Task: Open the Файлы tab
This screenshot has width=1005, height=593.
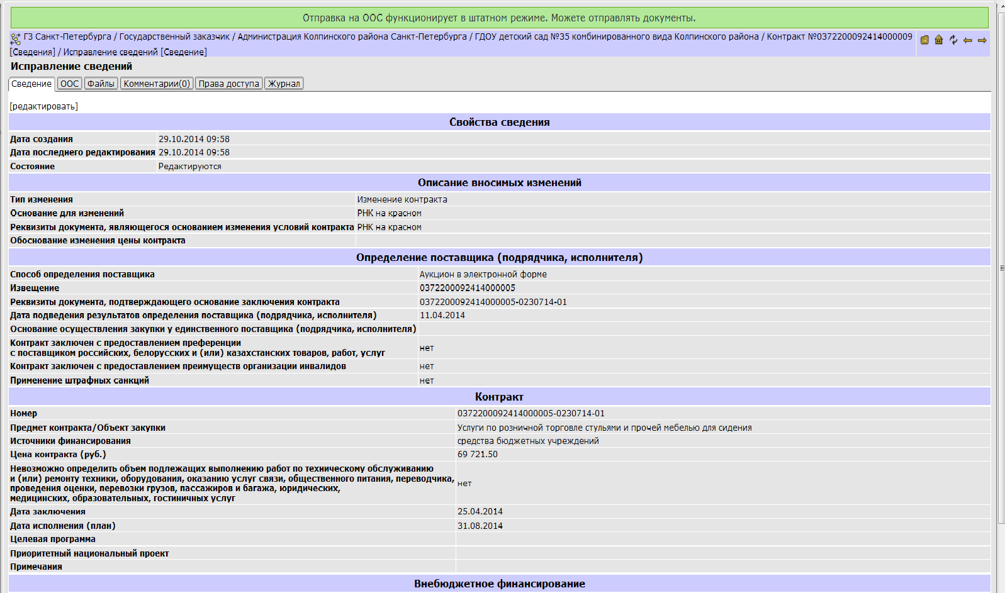Action: (x=101, y=84)
